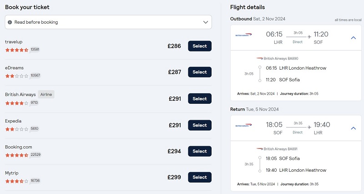Collapse return flight details chevron
Image resolution: width=364 pixels, height=194 pixels.
coord(354,128)
